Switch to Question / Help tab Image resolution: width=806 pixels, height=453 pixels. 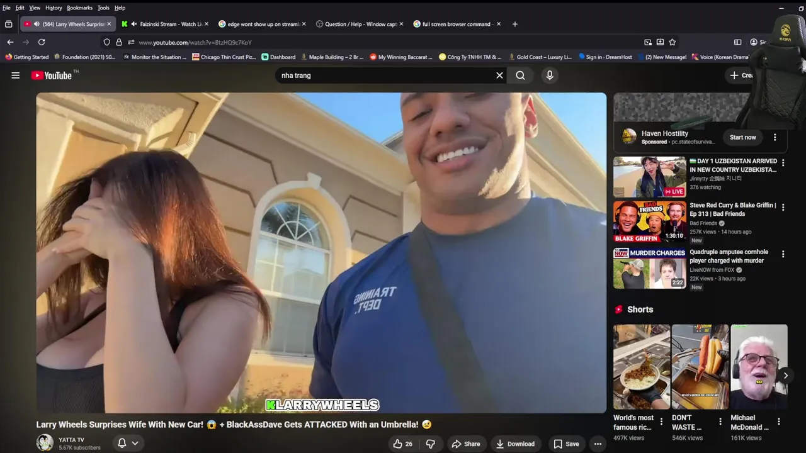[x=360, y=24]
